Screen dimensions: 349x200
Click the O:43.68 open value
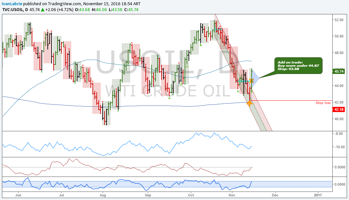[x=82, y=9]
